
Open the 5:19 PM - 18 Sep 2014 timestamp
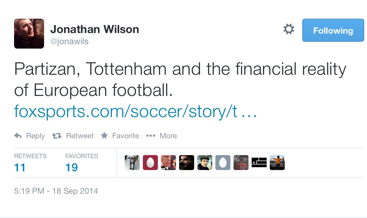56,191
